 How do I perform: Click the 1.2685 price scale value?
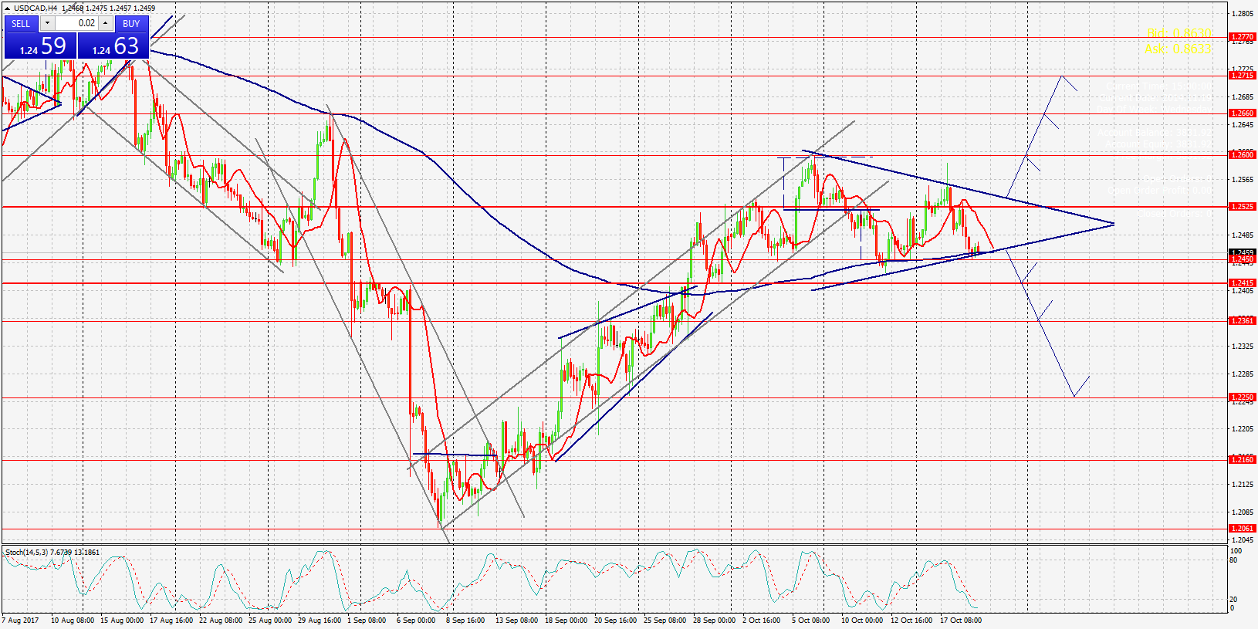(1242, 97)
